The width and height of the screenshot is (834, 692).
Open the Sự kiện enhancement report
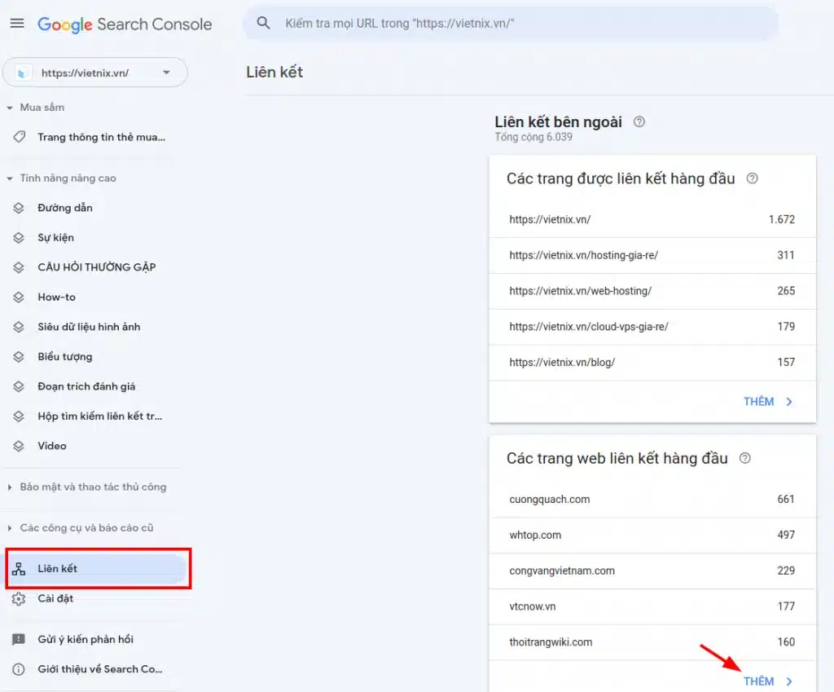[x=55, y=237]
